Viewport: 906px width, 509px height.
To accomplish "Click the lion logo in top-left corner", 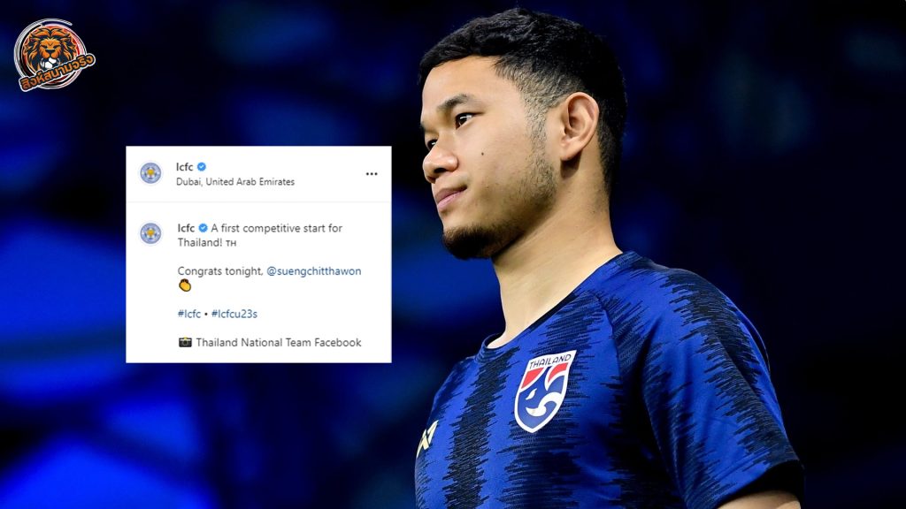I will [54, 56].
